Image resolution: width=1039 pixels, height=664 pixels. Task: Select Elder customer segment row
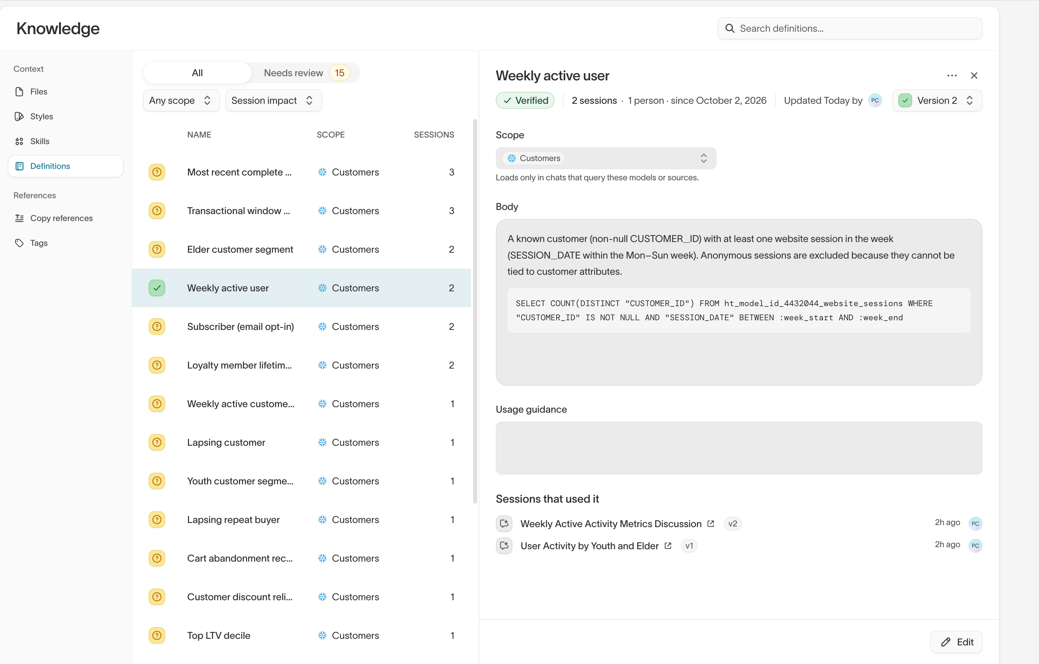coord(301,249)
